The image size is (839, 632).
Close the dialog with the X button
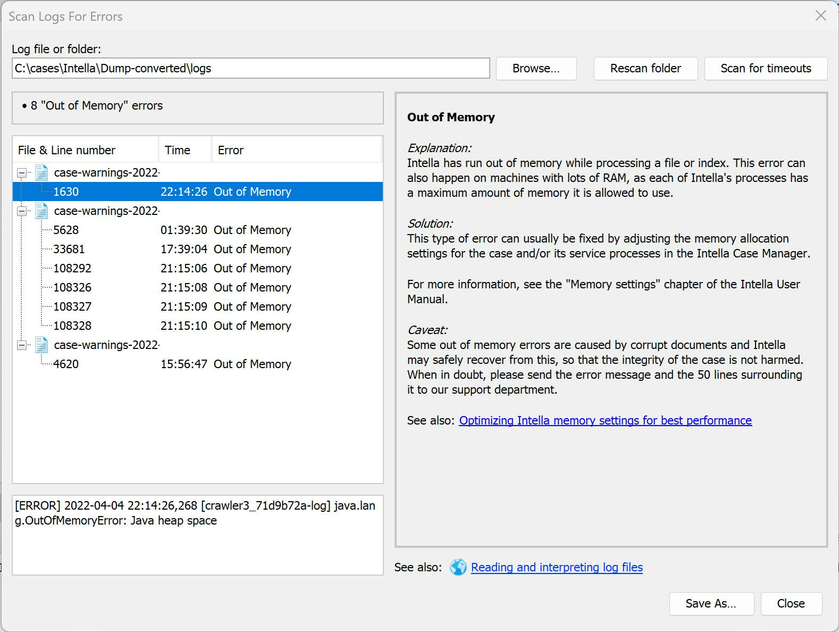[x=821, y=16]
